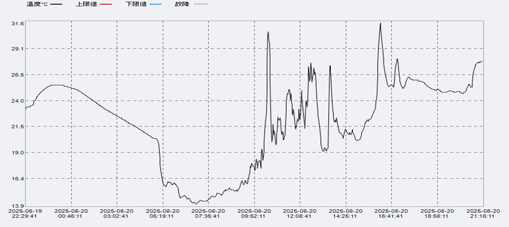This screenshot has height=227, width=509.
Task: Click the 2025-08-20 05:19:11 time label
Action: pos(163,214)
